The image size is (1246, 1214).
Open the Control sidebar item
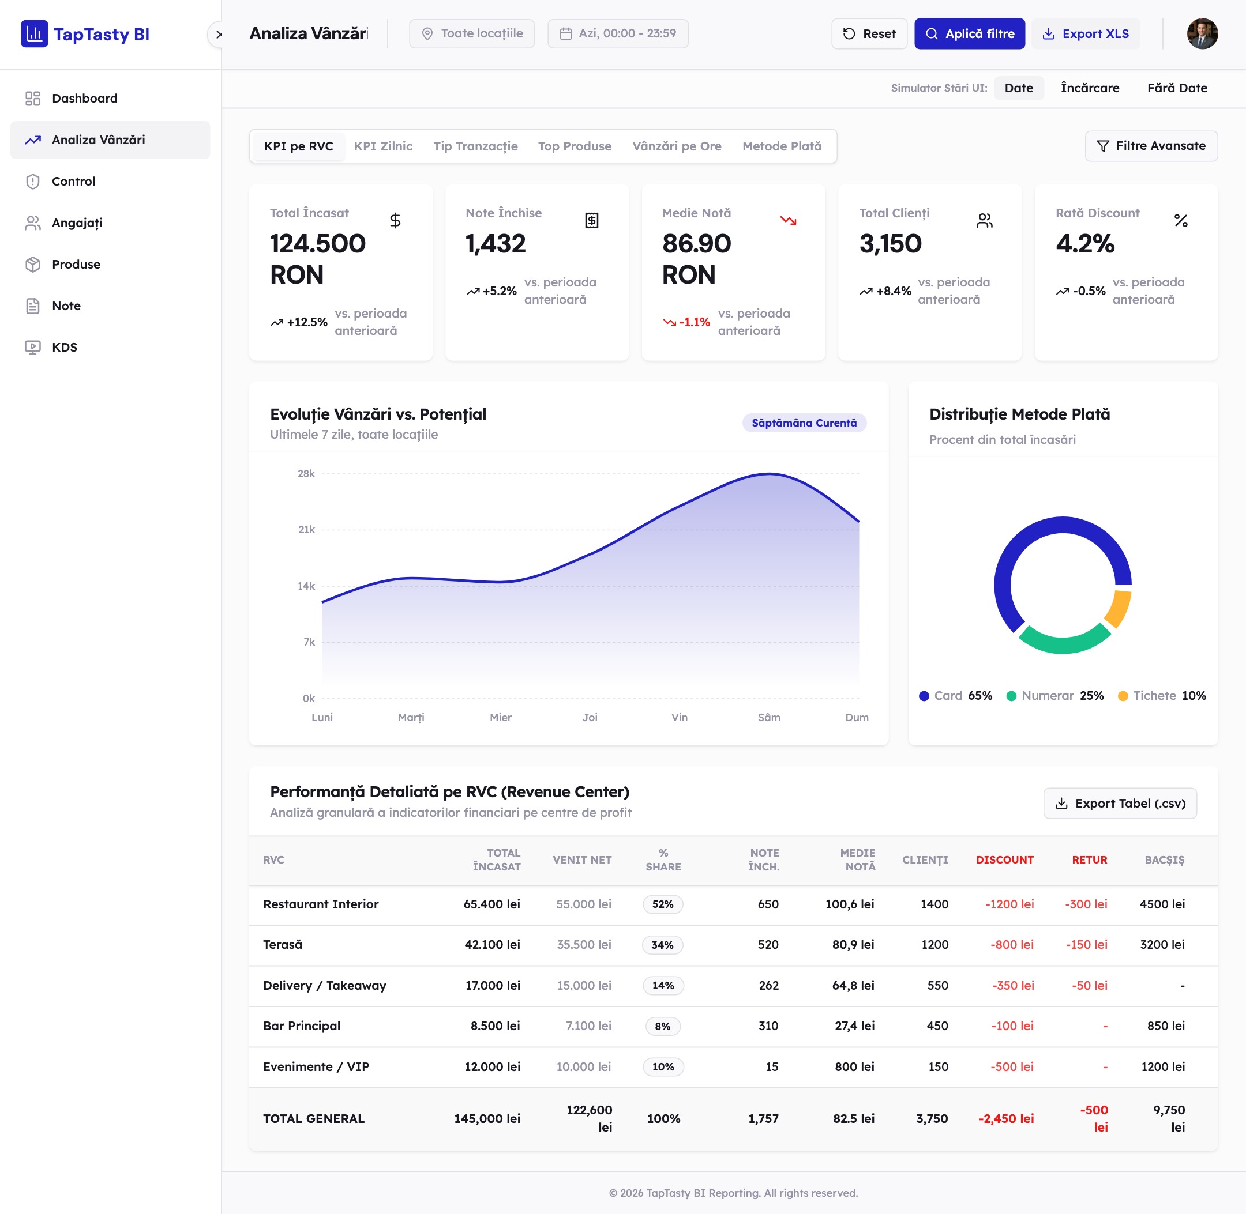110,181
